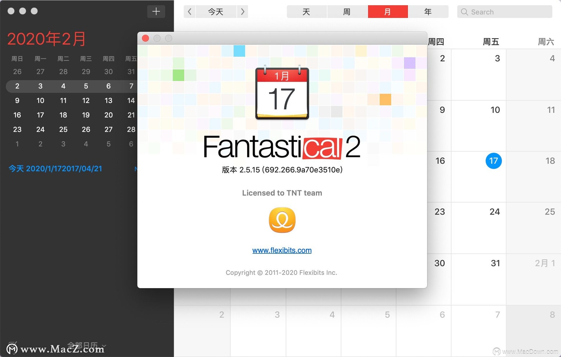Open www.flexibits.com link in About window
This screenshot has height=357, width=561.
coord(282,250)
